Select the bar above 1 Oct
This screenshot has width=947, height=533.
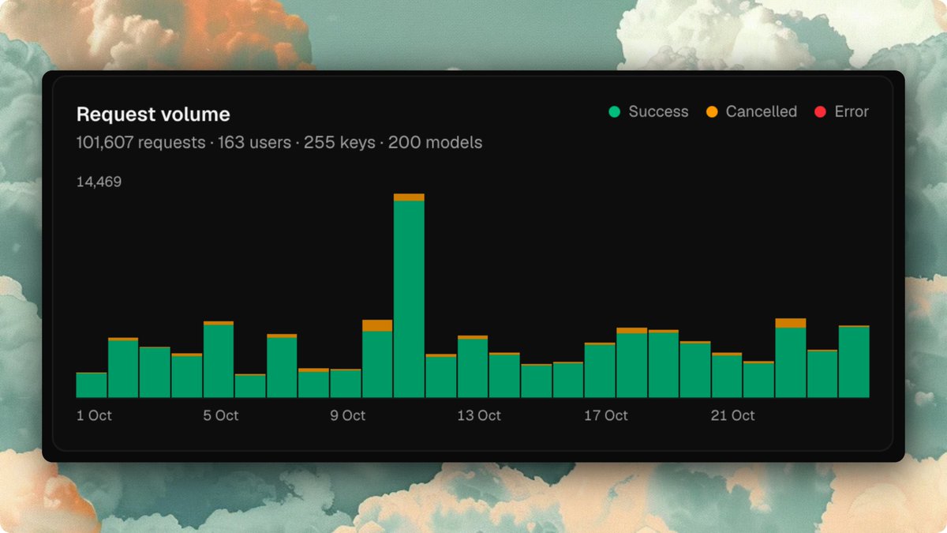pyautogui.click(x=92, y=385)
